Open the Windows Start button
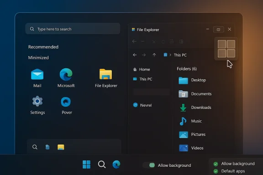This screenshot has width=263, height=175. pyautogui.click(x=87, y=165)
